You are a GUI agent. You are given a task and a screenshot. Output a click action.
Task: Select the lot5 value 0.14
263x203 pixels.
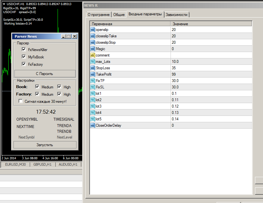click(211, 119)
